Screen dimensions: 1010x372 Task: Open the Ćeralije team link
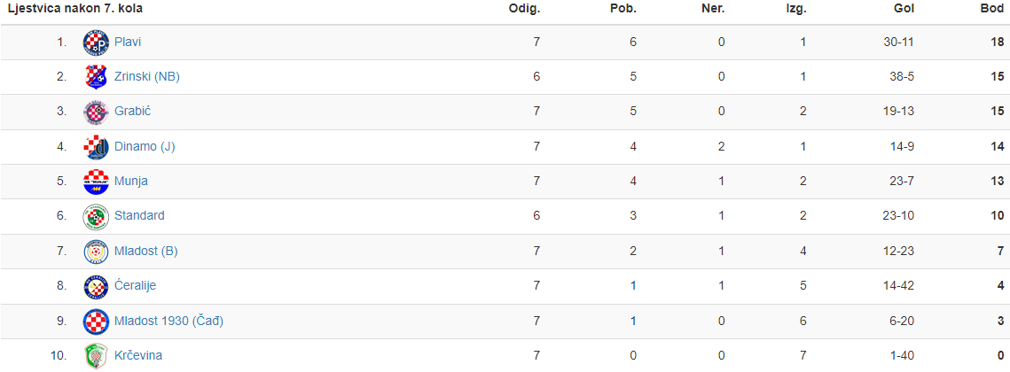[136, 286]
